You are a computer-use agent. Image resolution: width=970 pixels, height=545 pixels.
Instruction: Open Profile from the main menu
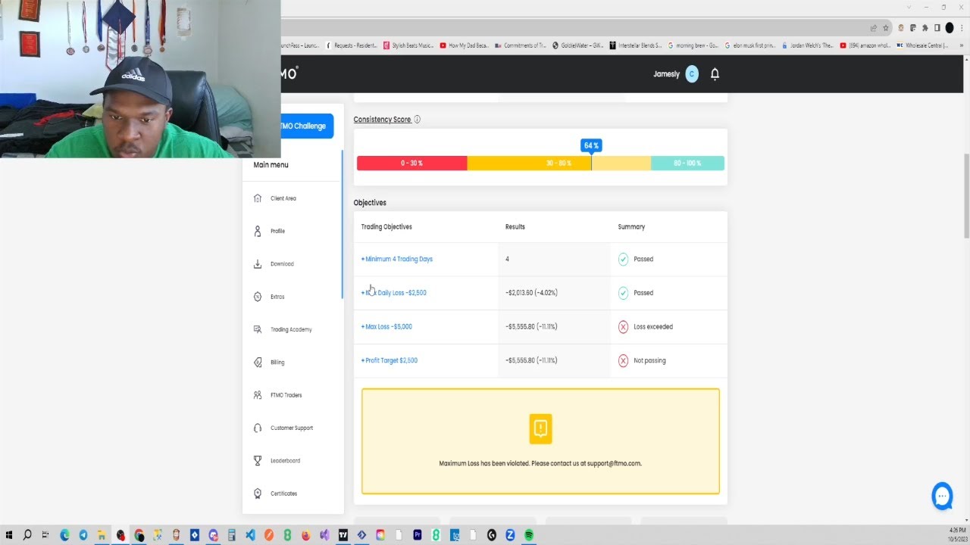[x=277, y=231]
